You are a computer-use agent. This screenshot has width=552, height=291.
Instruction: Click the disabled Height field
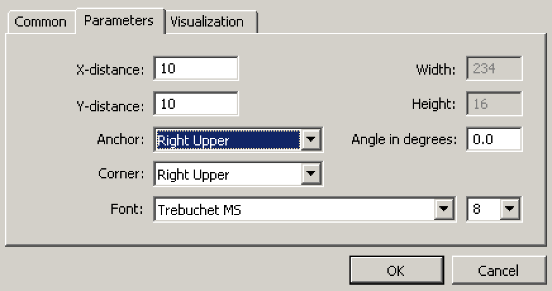pos(494,104)
